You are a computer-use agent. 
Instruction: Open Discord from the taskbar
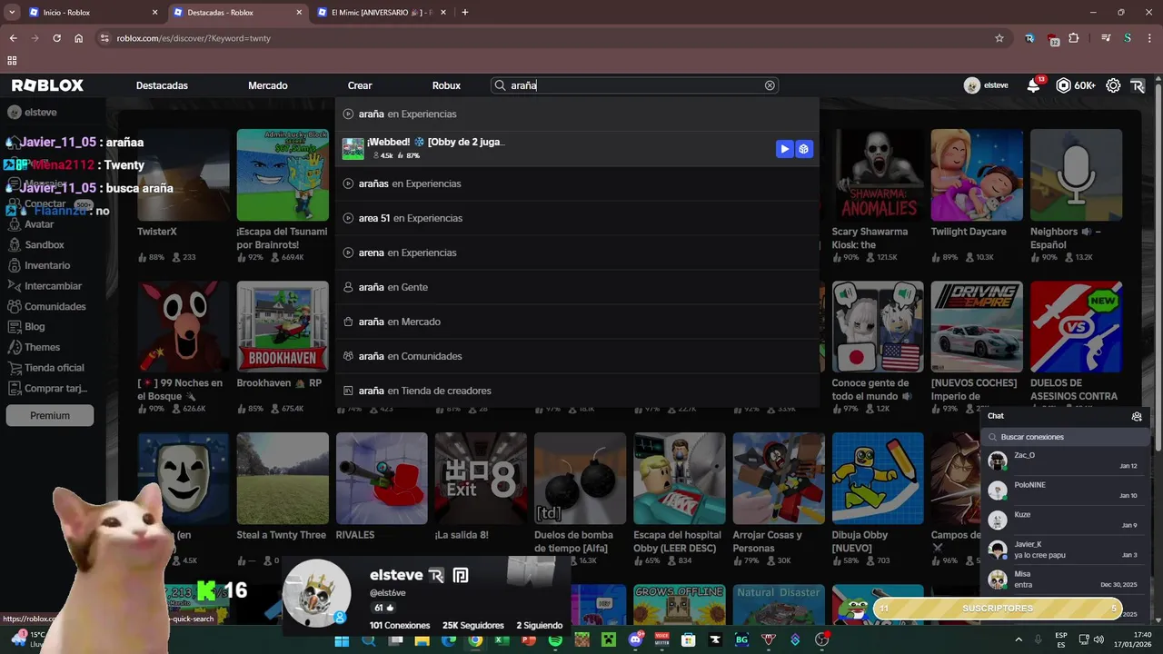635,640
